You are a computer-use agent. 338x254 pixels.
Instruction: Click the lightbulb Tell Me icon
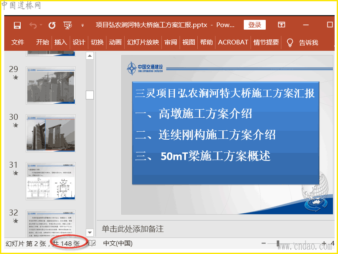pos(290,43)
